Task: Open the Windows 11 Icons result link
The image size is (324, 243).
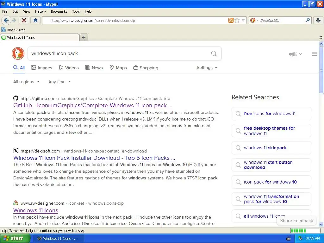Action: click(35, 210)
